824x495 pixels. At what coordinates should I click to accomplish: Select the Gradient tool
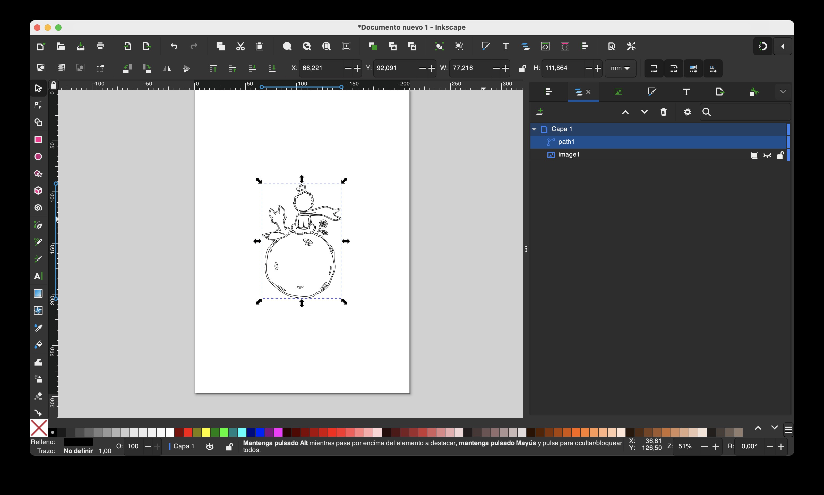tap(38, 293)
